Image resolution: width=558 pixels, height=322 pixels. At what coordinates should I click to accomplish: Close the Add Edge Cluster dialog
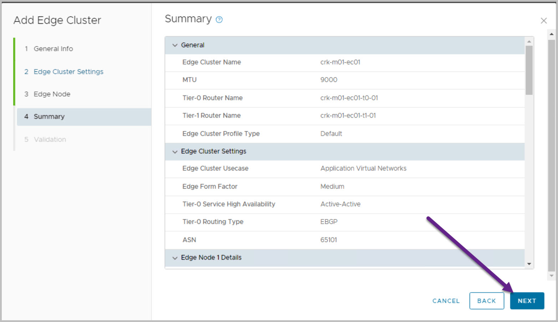click(x=543, y=21)
